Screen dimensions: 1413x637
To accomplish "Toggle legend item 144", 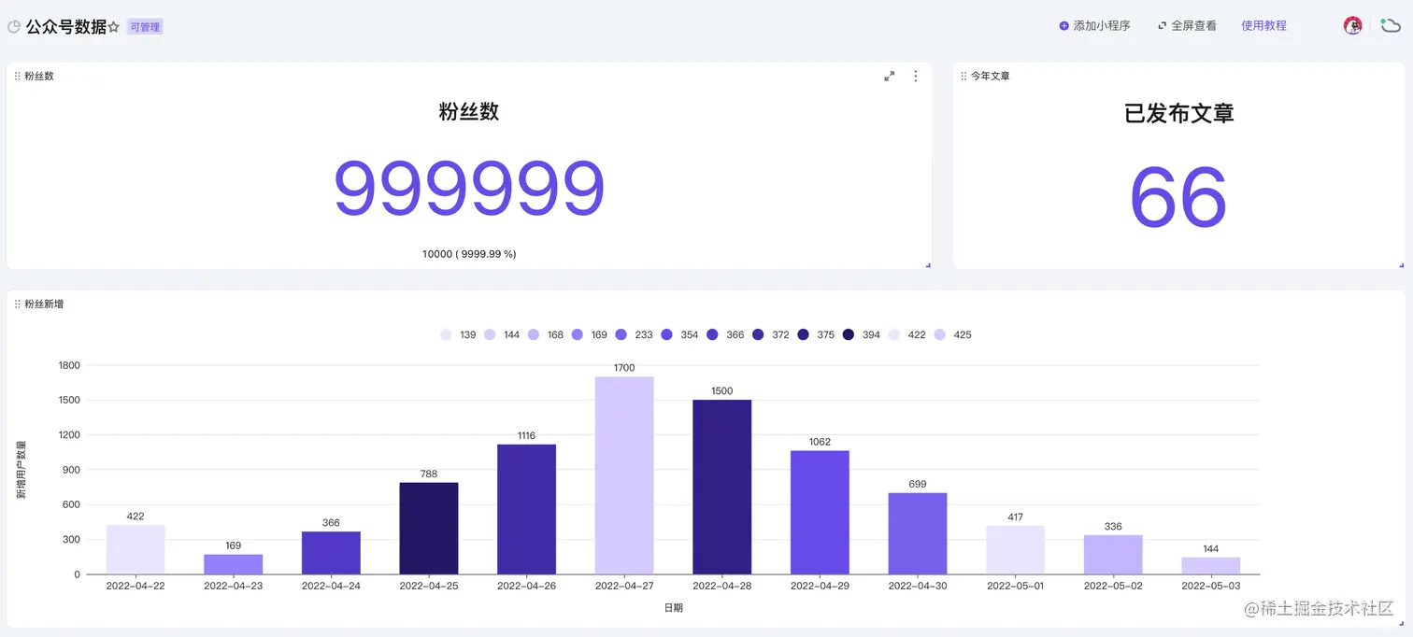I will click(x=502, y=334).
